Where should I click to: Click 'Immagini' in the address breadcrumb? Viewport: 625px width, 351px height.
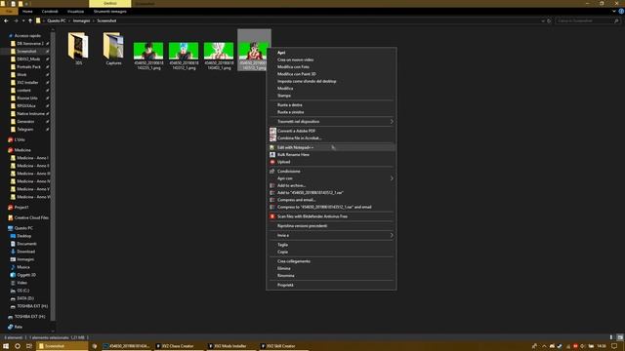click(81, 20)
